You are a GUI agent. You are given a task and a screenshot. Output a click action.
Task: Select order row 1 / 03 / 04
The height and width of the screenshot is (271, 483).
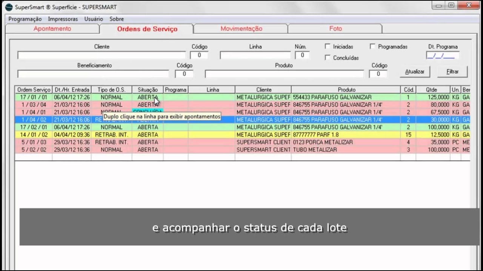point(242,105)
